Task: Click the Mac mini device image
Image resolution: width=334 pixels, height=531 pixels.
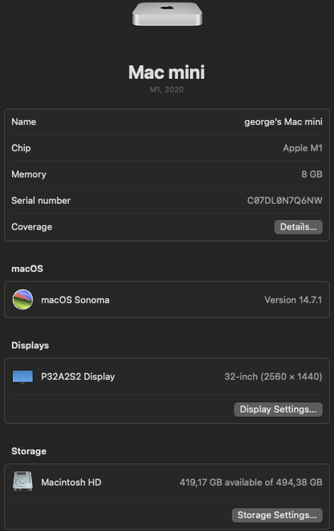Action: coord(167,14)
